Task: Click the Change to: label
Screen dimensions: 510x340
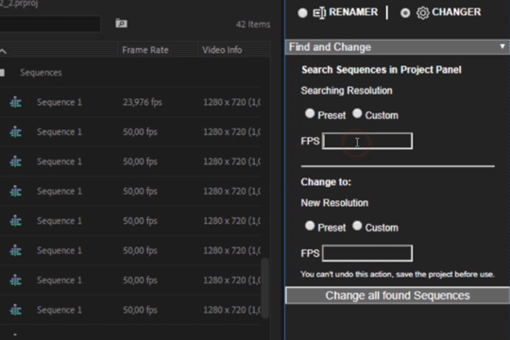Action: (x=326, y=182)
